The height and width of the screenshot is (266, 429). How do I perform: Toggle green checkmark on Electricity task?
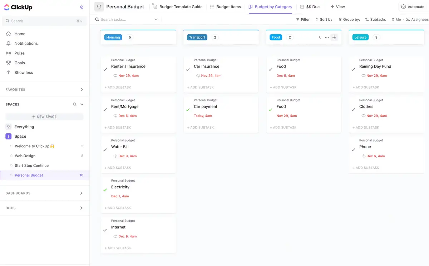[105, 190]
